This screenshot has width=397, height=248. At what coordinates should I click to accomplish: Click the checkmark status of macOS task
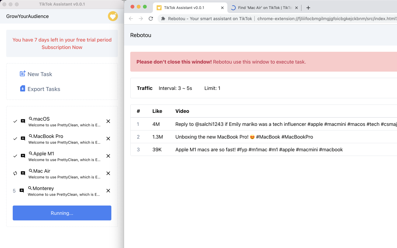pyautogui.click(x=15, y=121)
